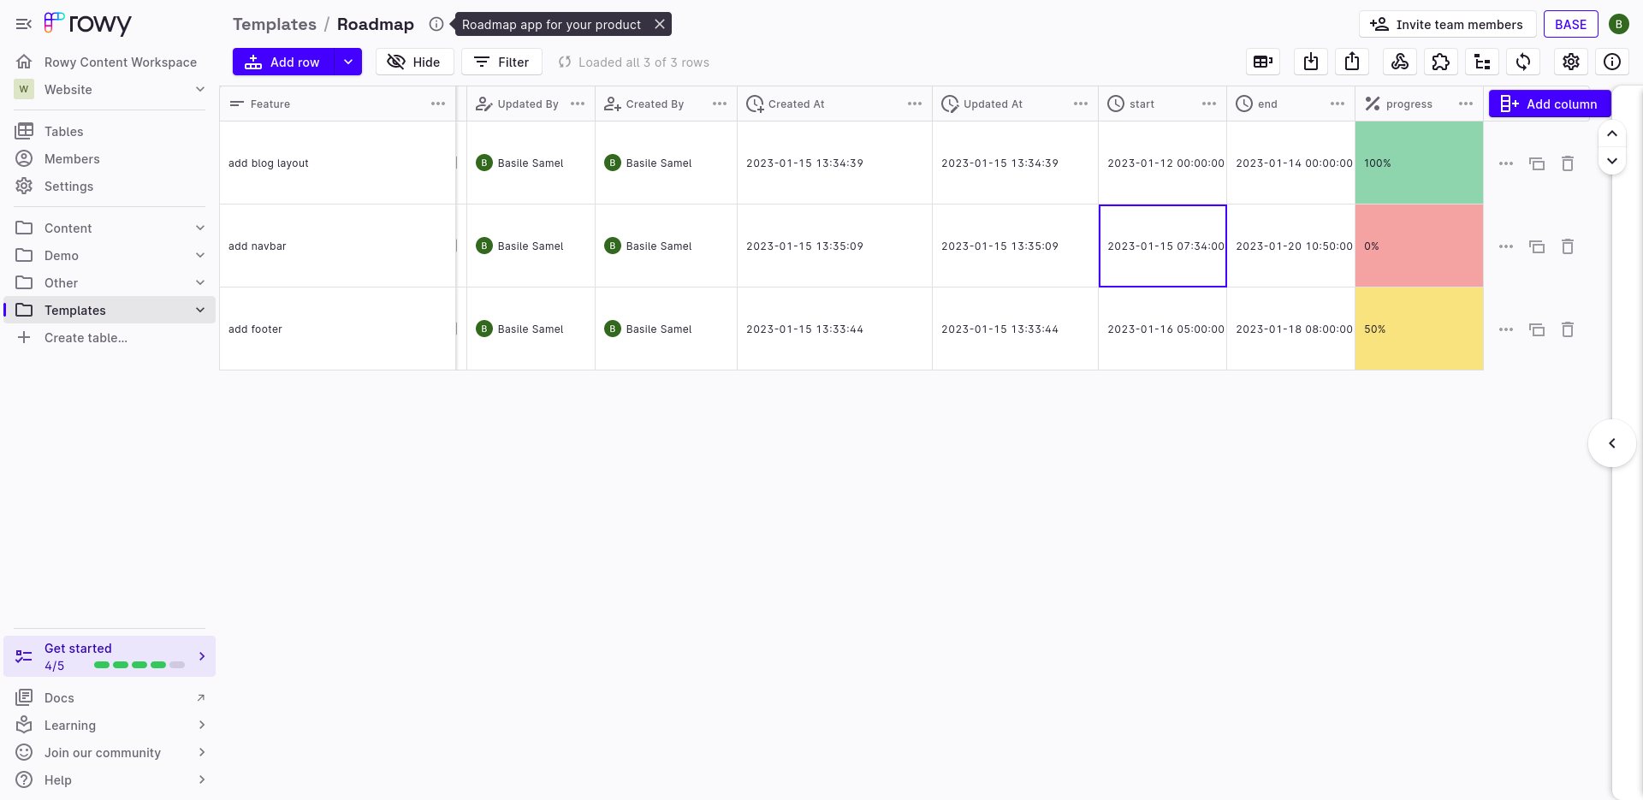Click Invite team members

point(1446,24)
